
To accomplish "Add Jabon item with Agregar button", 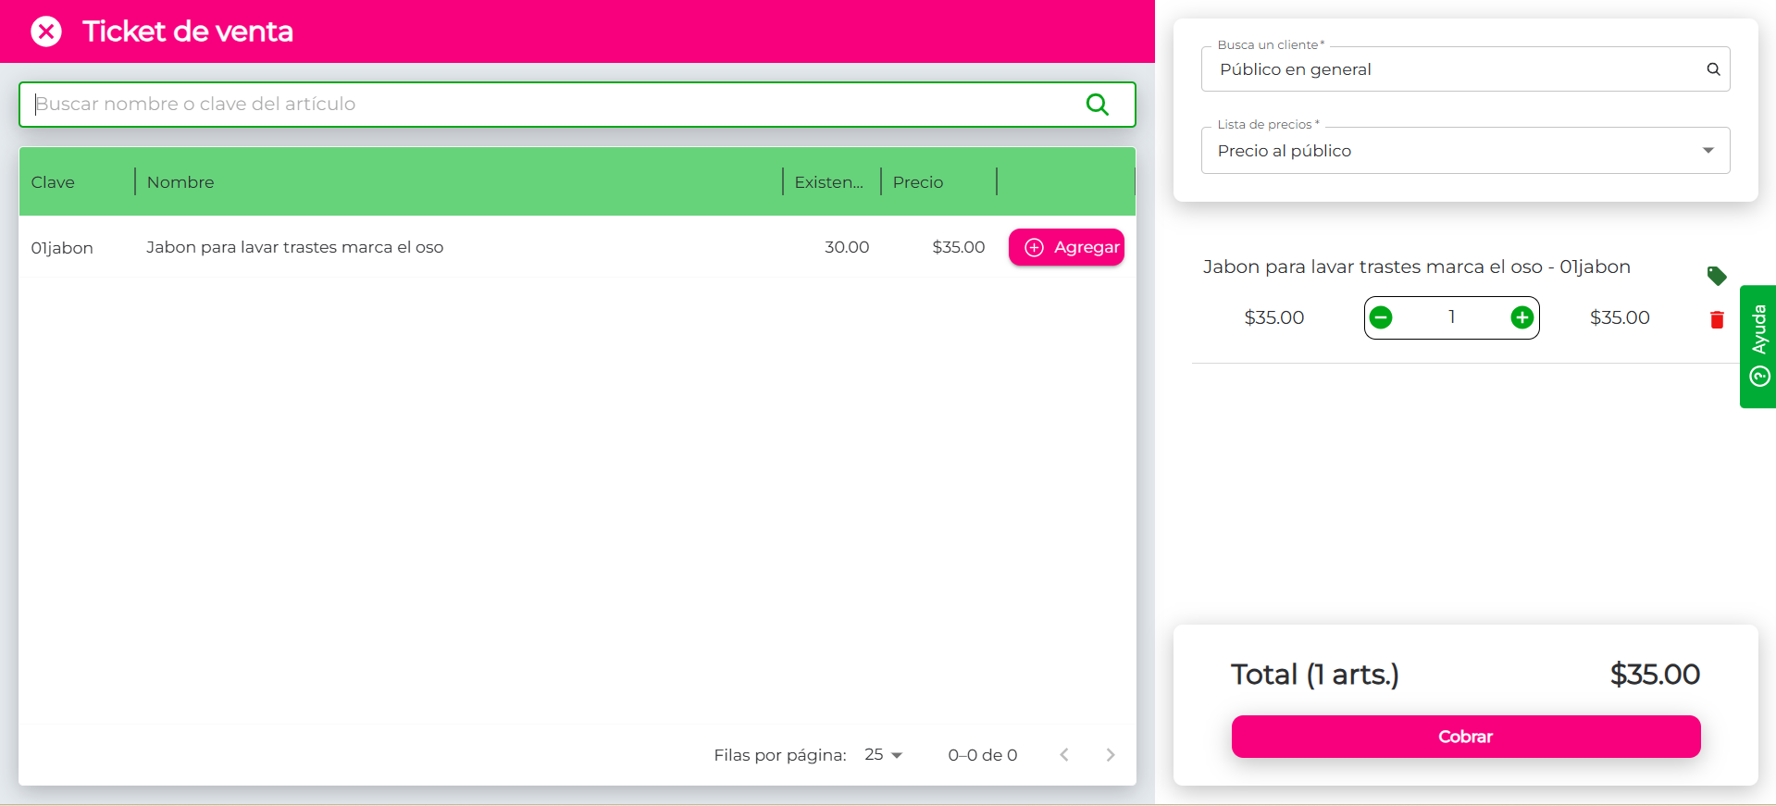I will tap(1066, 247).
